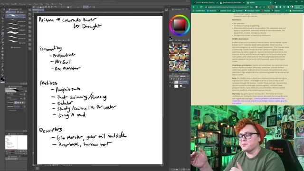Image resolution: width=304 pixels, height=171 pixels.
Task: Click the New file command bar icon
Action: 38,7
